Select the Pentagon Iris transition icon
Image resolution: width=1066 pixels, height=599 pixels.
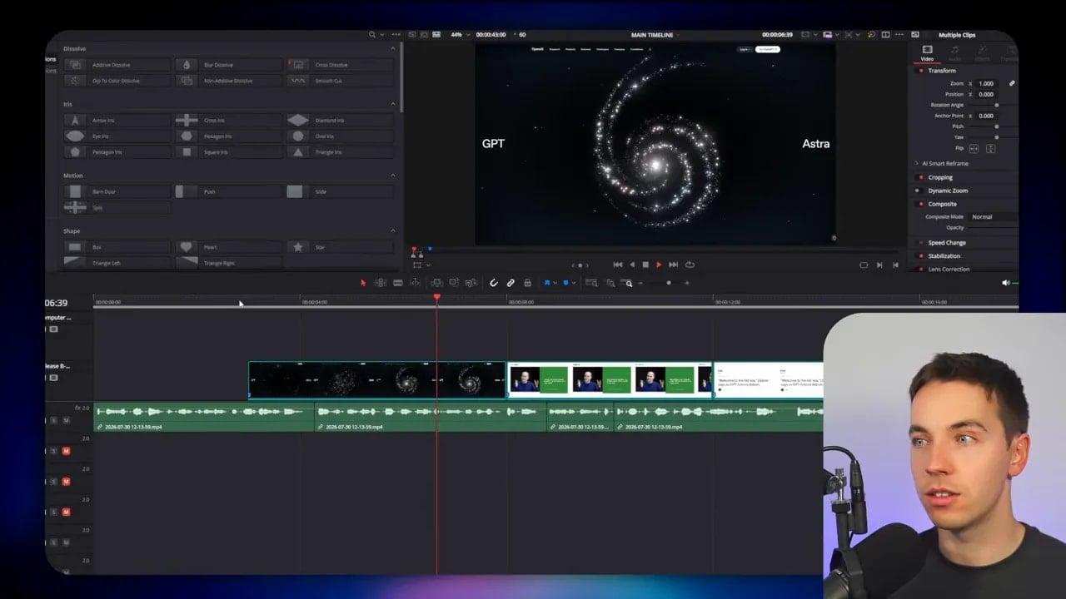pyautogui.click(x=75, y=152)
